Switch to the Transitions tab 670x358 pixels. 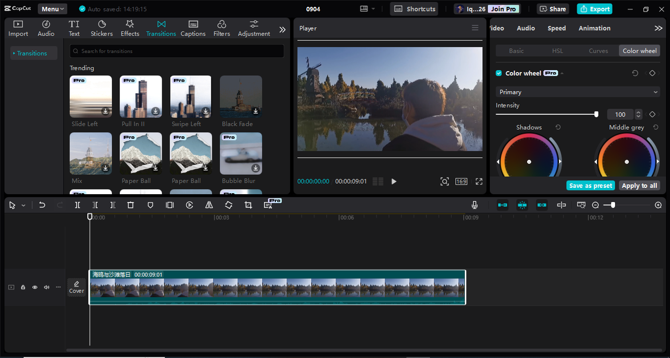point(161,28)
